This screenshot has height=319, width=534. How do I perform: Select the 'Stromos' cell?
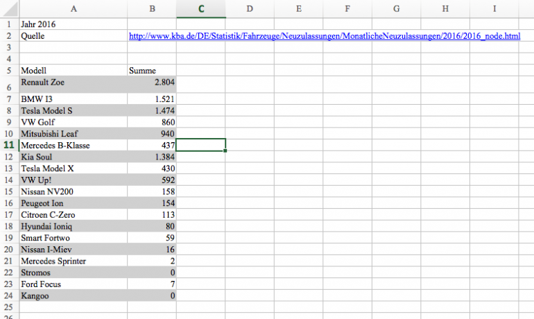pos(74,273)
